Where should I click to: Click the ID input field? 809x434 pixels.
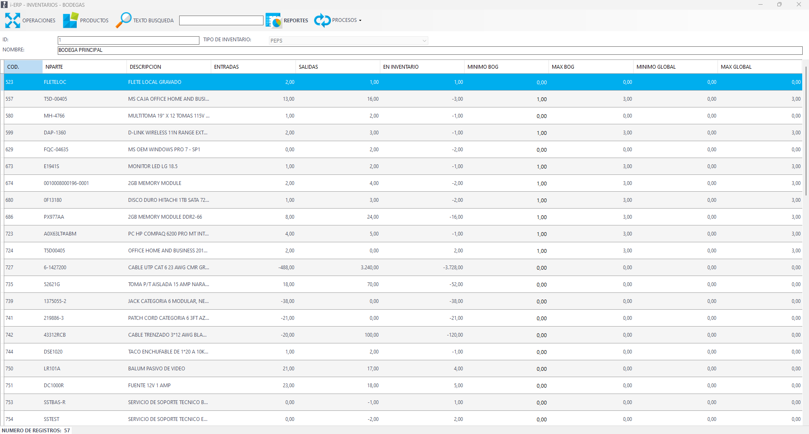pos(128,40)
